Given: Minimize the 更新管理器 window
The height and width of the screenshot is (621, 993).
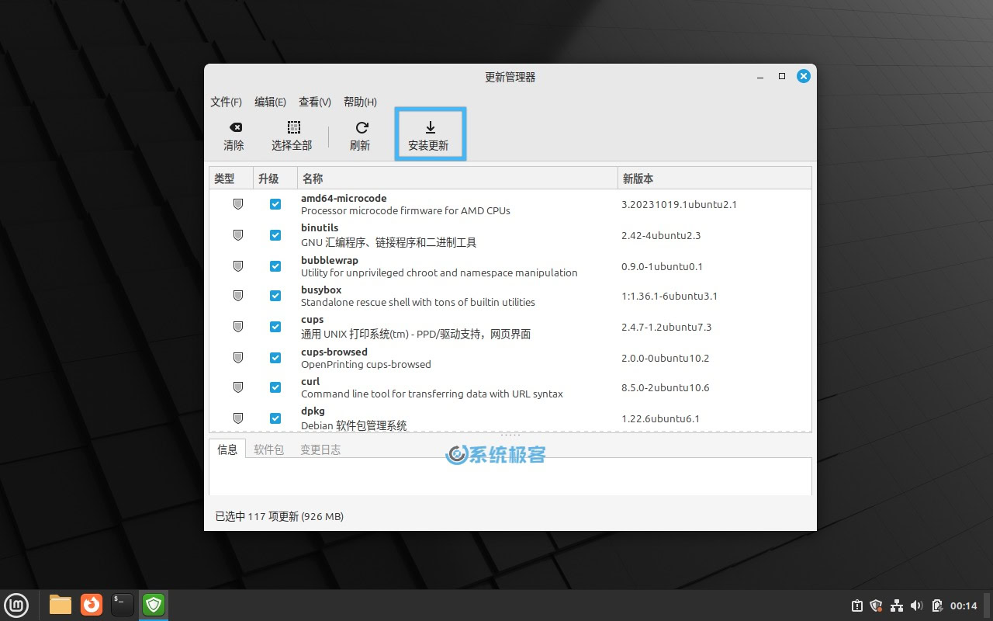Looking at the screenshot, I should 759,76.
